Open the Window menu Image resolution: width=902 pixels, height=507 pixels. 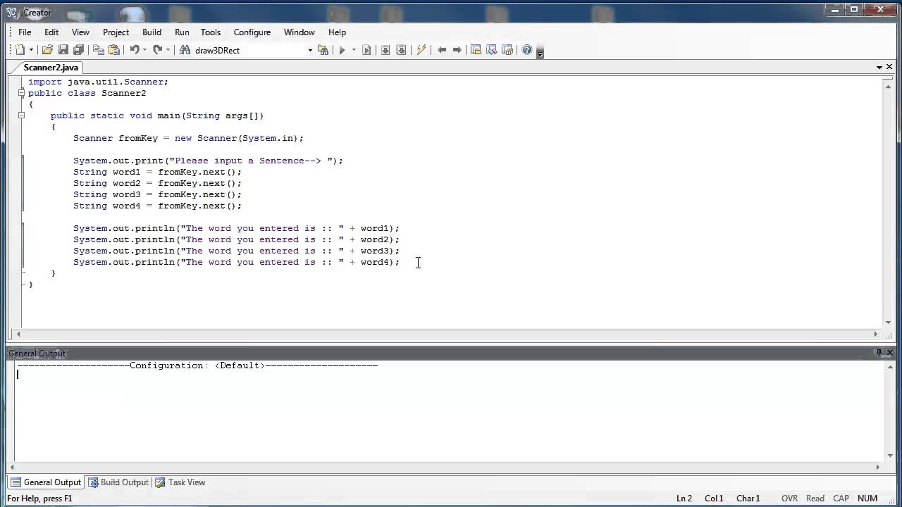point(299,32)
